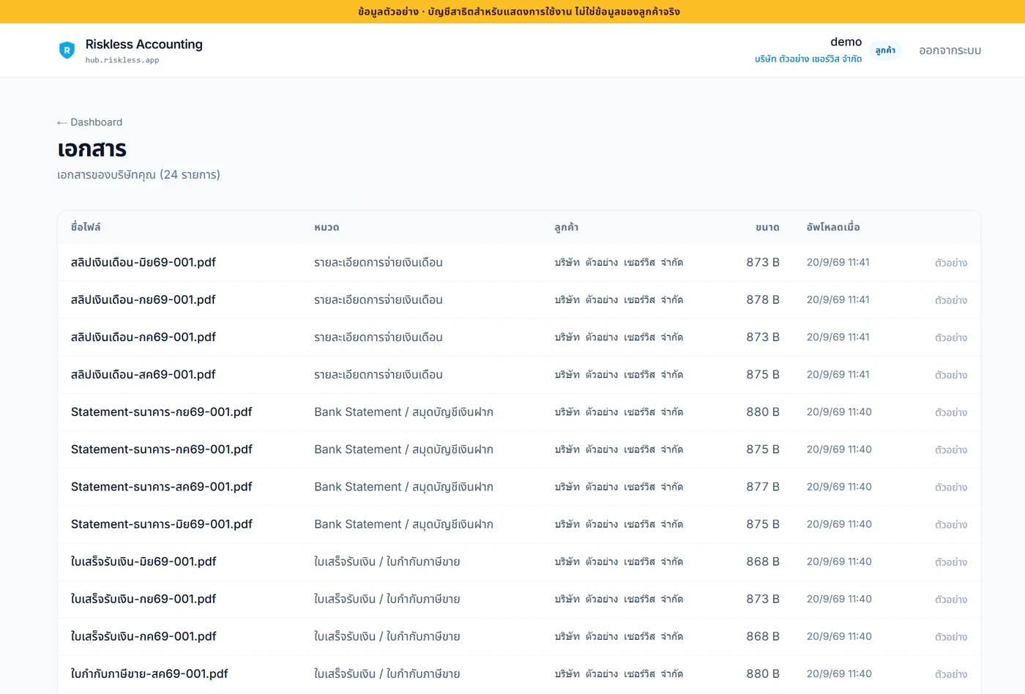The height and width of the screenshot is (694, 1025).
Task: Click the demo username text
Action: 846,42
